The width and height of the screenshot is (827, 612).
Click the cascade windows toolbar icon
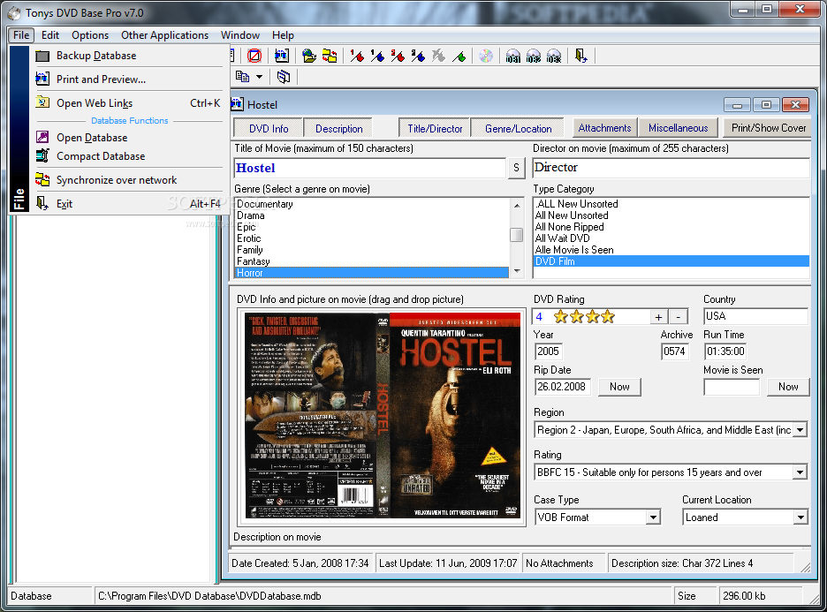click(x=284, y=77)
